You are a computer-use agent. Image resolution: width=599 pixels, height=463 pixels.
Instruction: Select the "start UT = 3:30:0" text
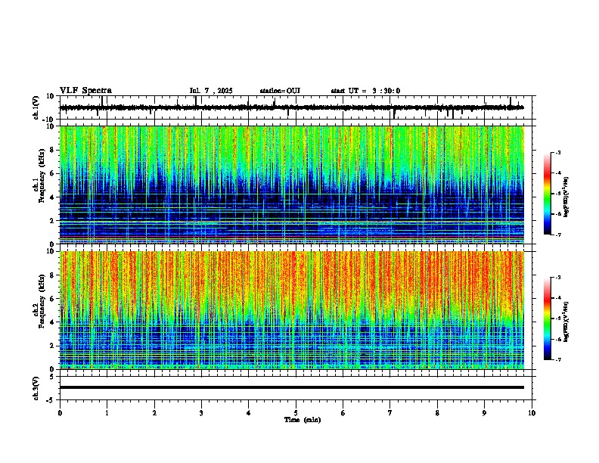click(365, 91)
